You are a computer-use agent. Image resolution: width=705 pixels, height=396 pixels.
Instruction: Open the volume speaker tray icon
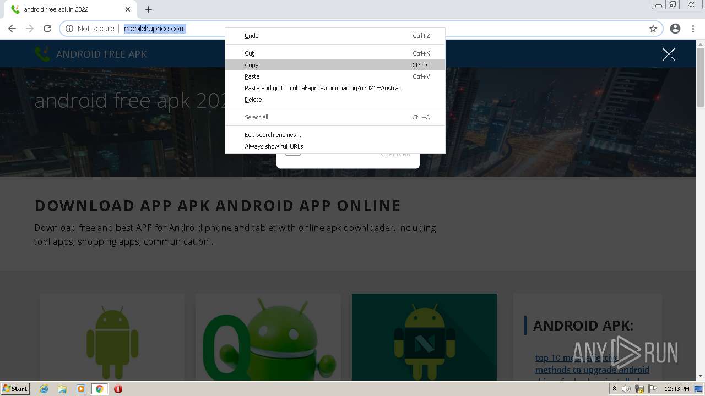(626, 389)
